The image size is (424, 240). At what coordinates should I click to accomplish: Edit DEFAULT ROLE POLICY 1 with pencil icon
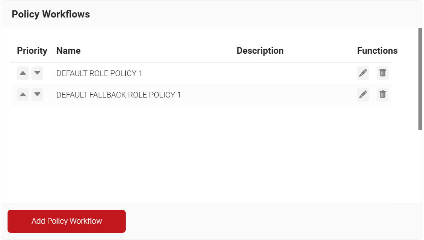point(363,73)
